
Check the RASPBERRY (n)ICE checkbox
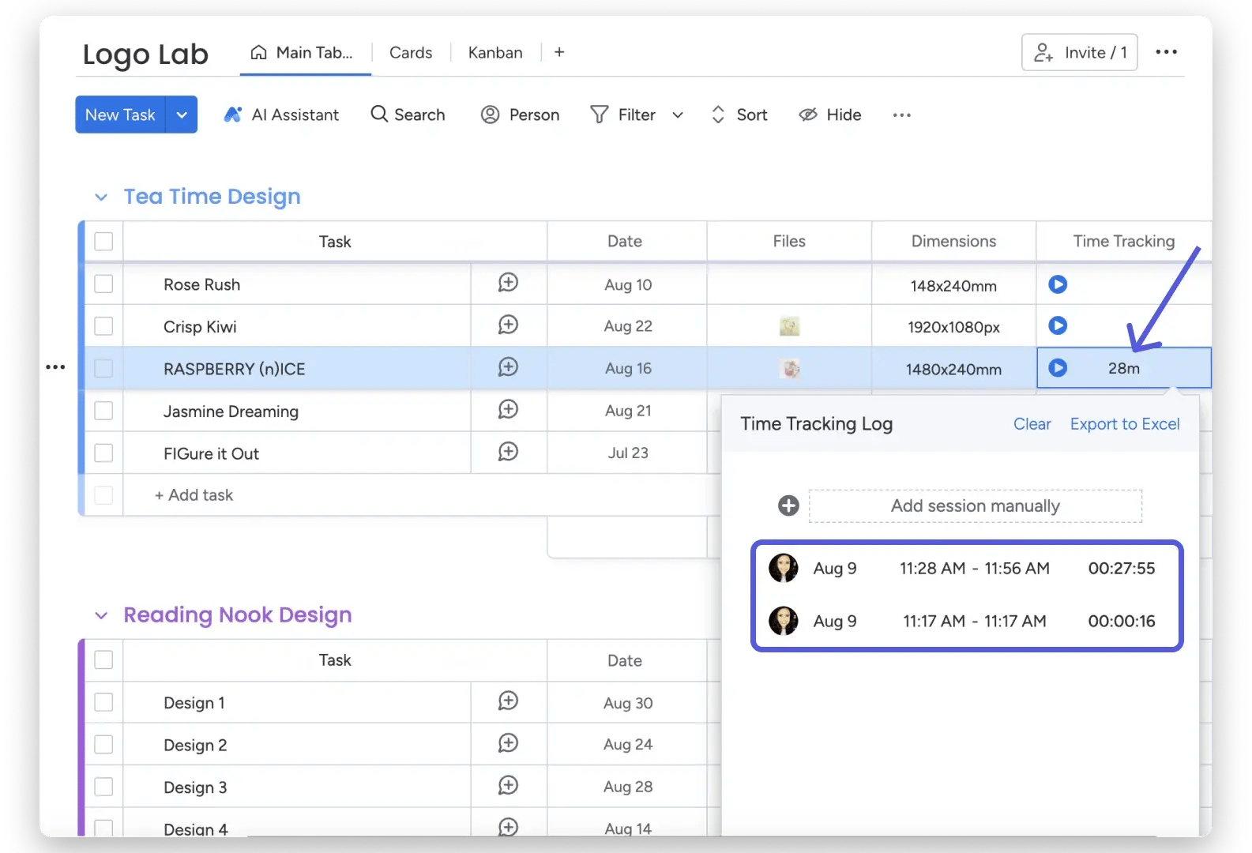(103, 368)
